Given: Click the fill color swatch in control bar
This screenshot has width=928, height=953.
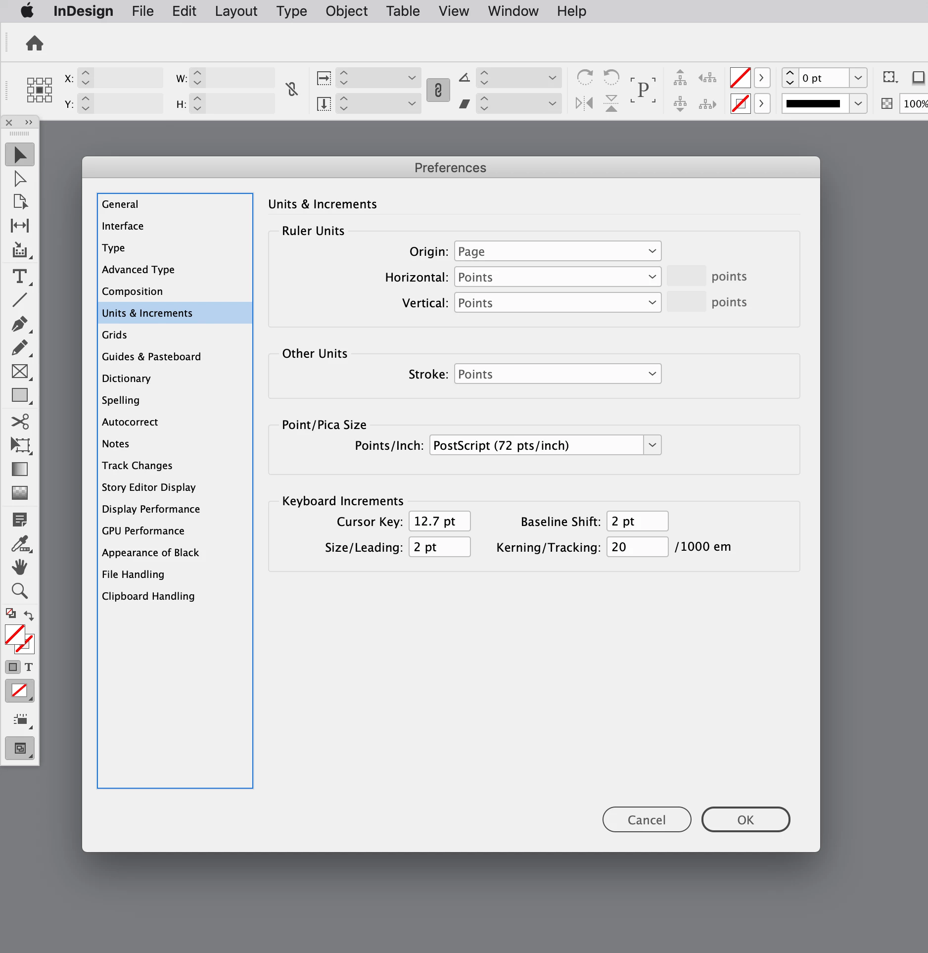Looking at the screenshot, I should (740, 78).
